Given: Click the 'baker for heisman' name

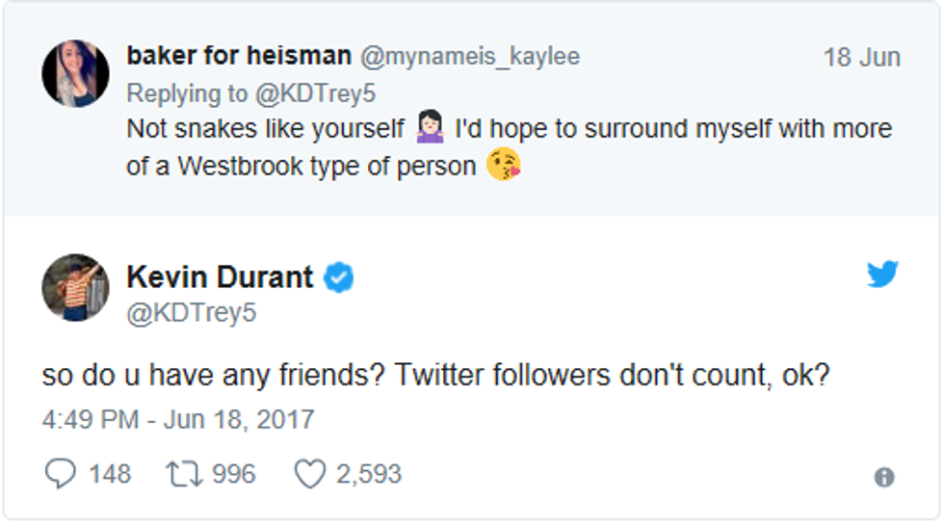Looking at the screenshot, I should [239, 56].
